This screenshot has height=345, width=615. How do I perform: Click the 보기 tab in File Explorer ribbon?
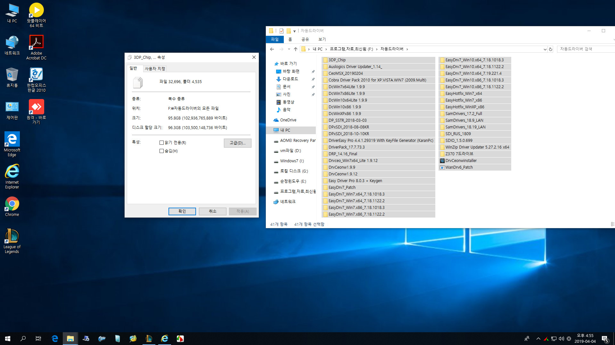point(322,39)
